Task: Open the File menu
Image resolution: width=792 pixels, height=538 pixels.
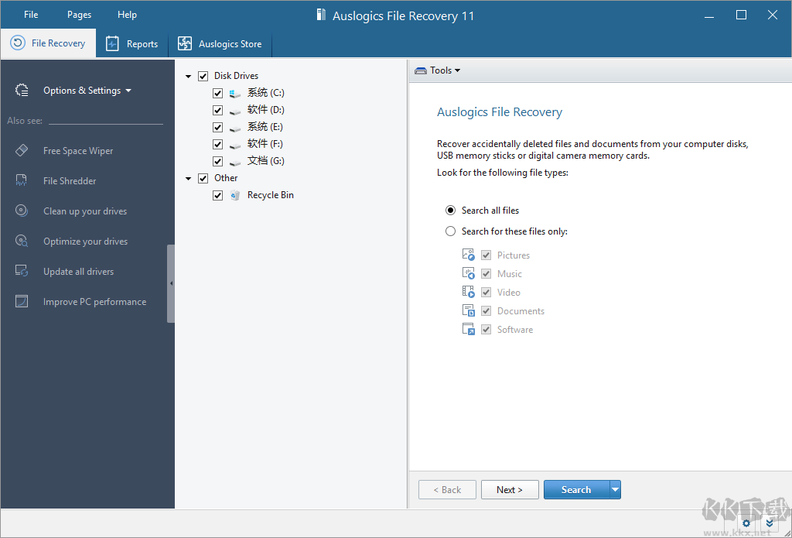Action: coord(31,15)
